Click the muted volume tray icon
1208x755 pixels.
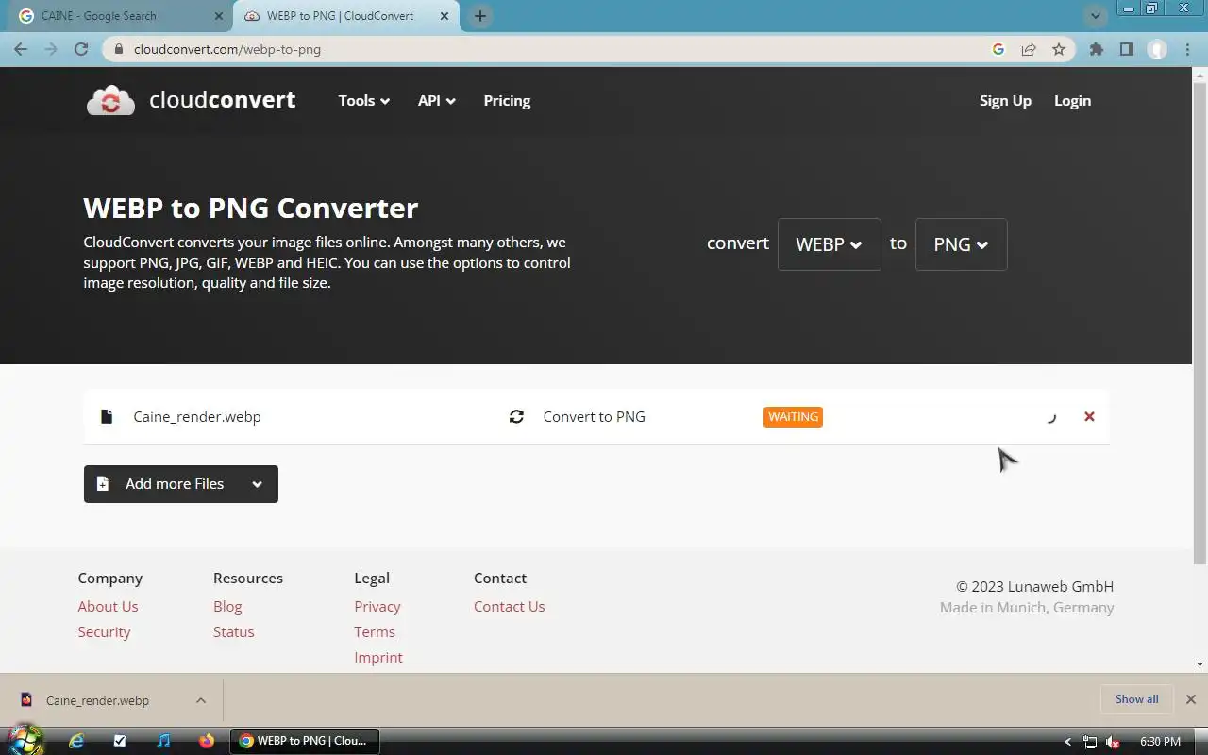pyautogui.click(x=1113, y=742)
